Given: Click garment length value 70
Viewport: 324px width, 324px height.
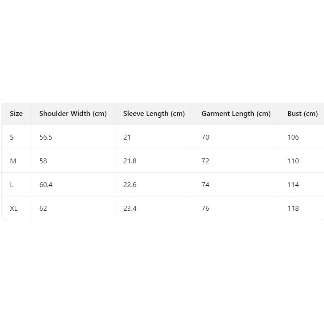Looking at the screenshot, I should (205, 137).
